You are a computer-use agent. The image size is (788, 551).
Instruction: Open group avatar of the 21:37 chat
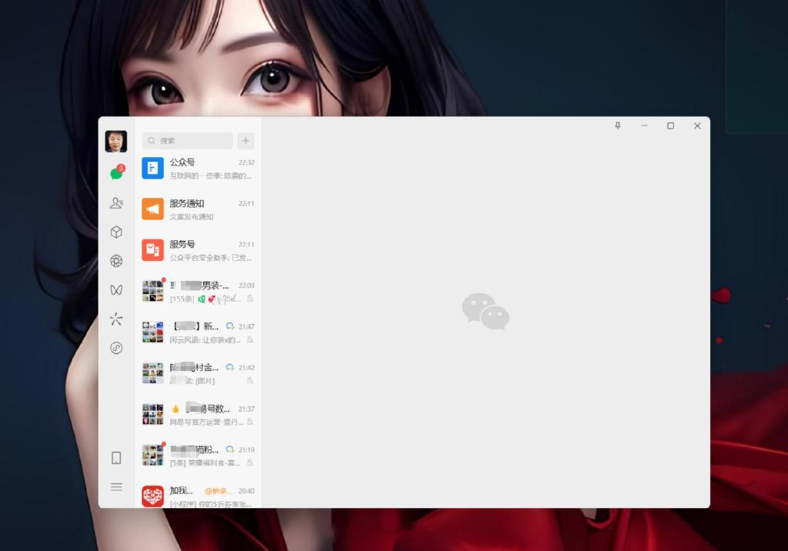tap(153, 414)
